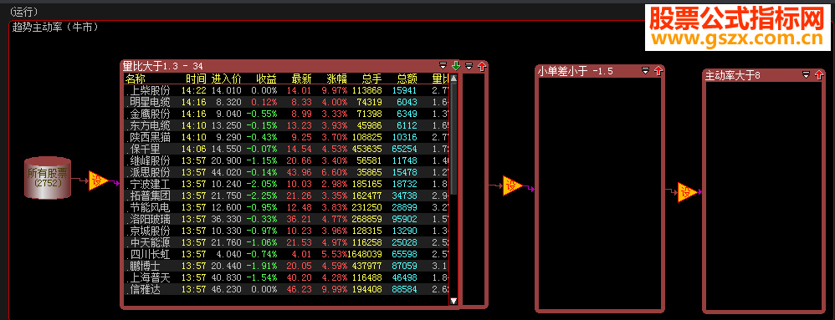Open dropdown icon left of green arrow
The width and height of the screenshot is (835, 320).
tap(443, 66)
